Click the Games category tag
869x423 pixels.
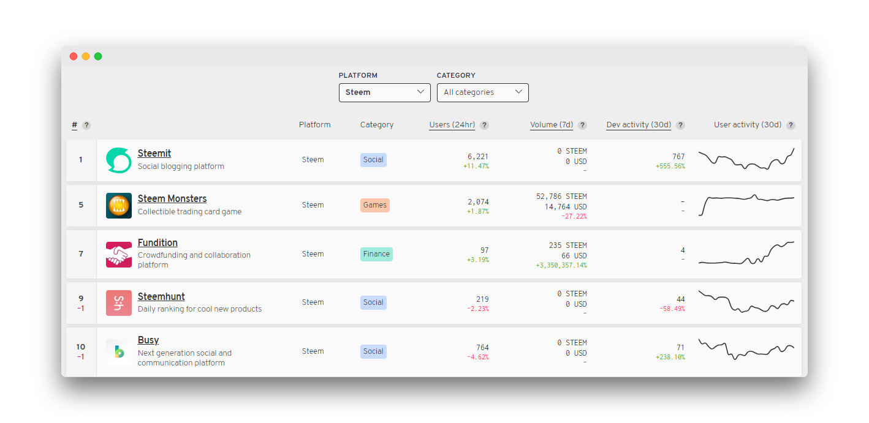[375, 205]
